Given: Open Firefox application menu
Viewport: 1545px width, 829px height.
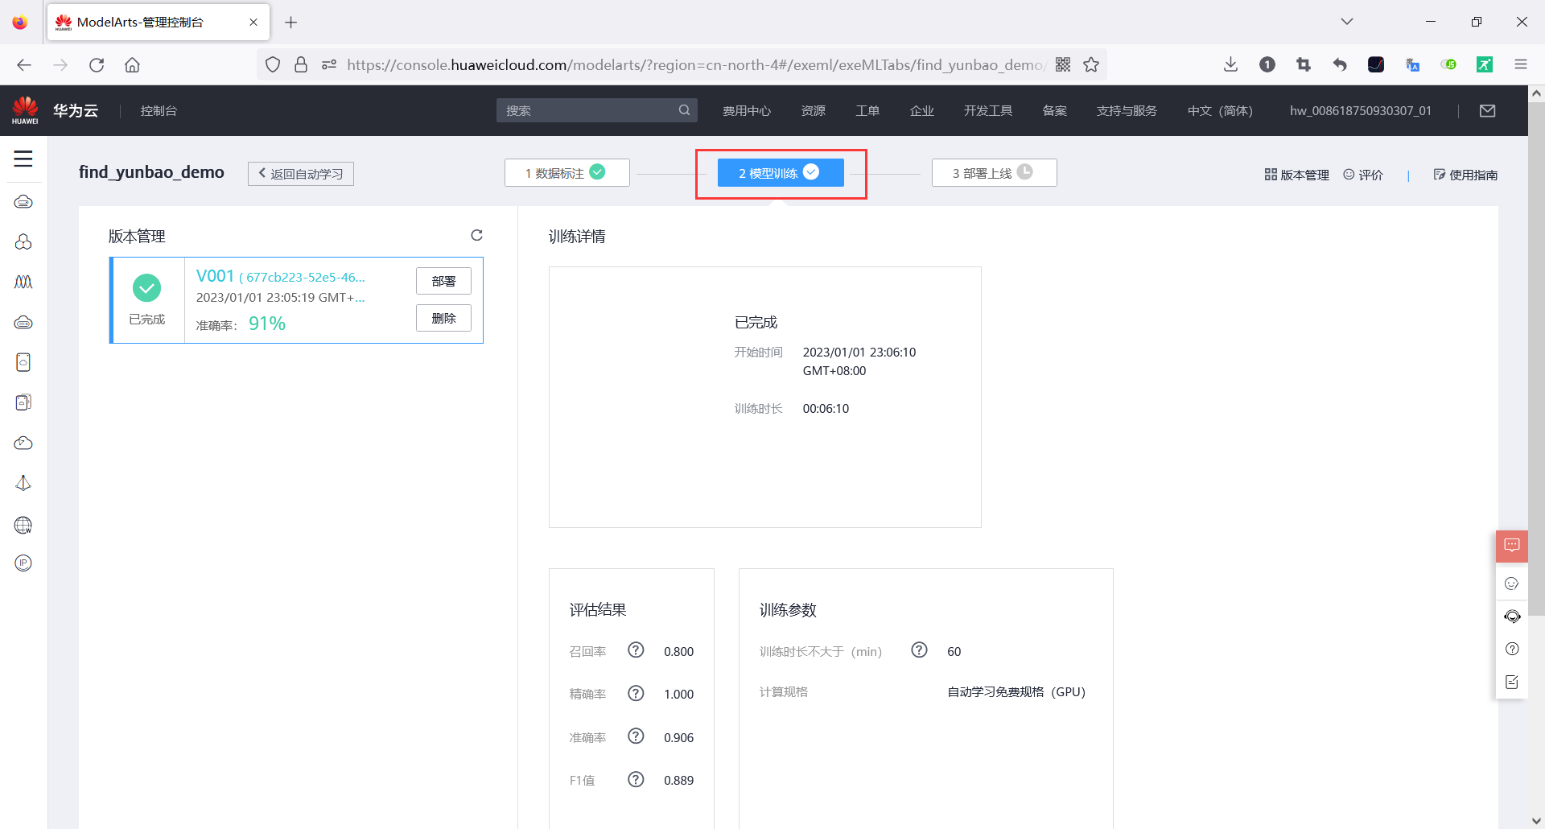Looking at the screenshot, I should pyautogui.click(x=1520, y=65).
